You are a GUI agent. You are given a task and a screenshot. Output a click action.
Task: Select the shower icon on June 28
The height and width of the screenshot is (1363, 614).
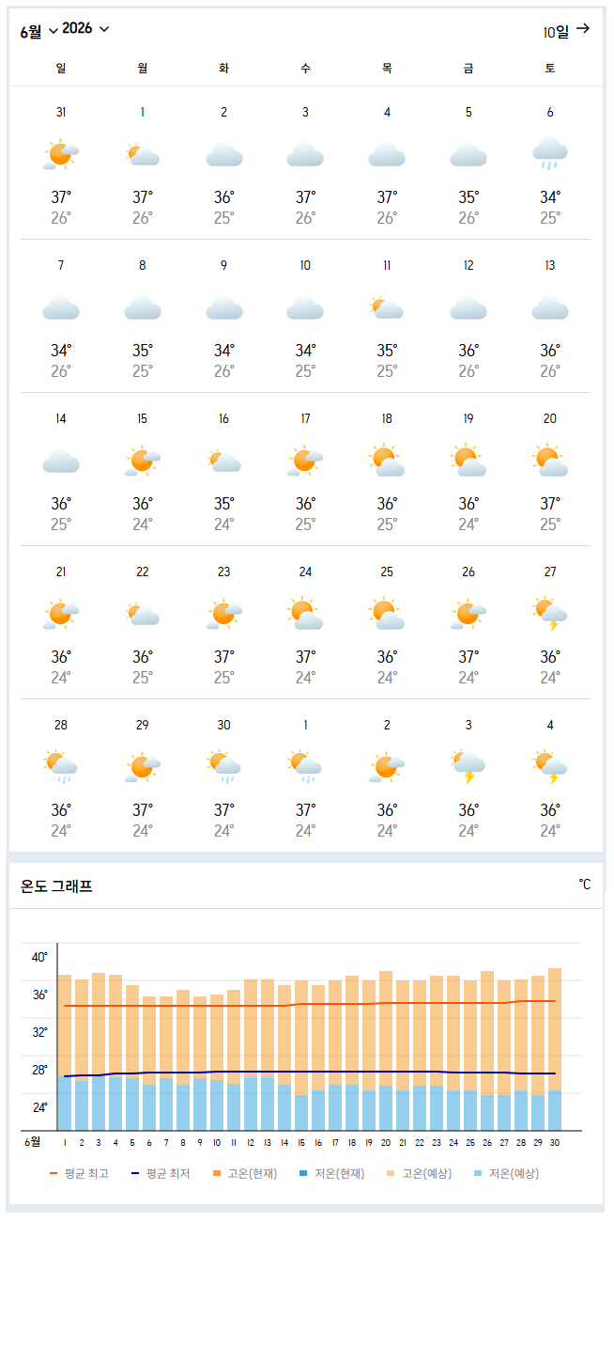[61, 766]
